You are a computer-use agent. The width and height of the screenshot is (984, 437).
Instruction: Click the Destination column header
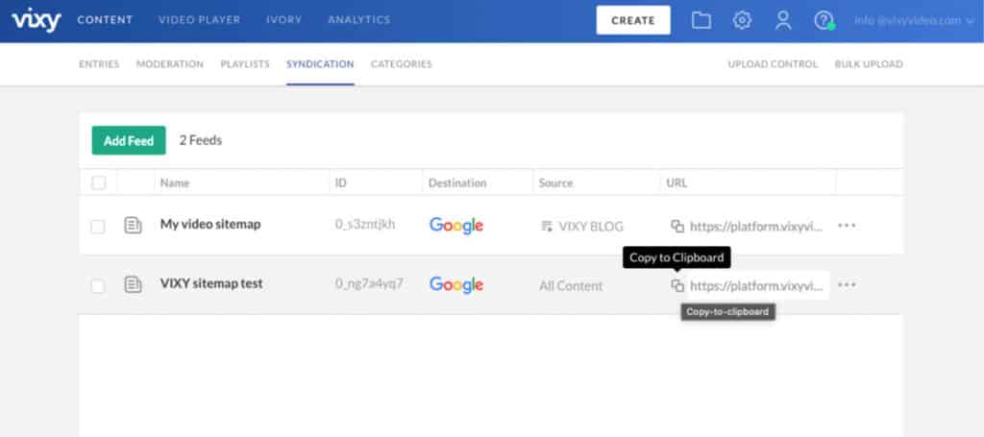point(457,183)
